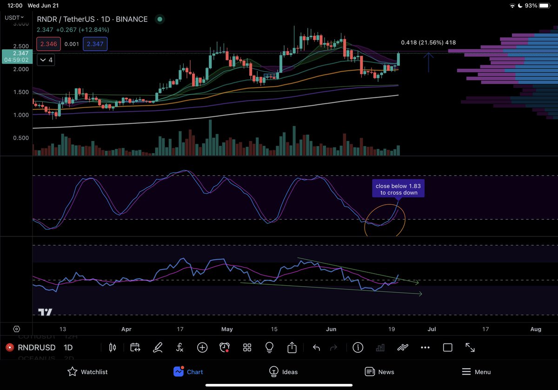Tap the green market status dot
Viewport: 558px width, 390px height.
pos(159,19)
